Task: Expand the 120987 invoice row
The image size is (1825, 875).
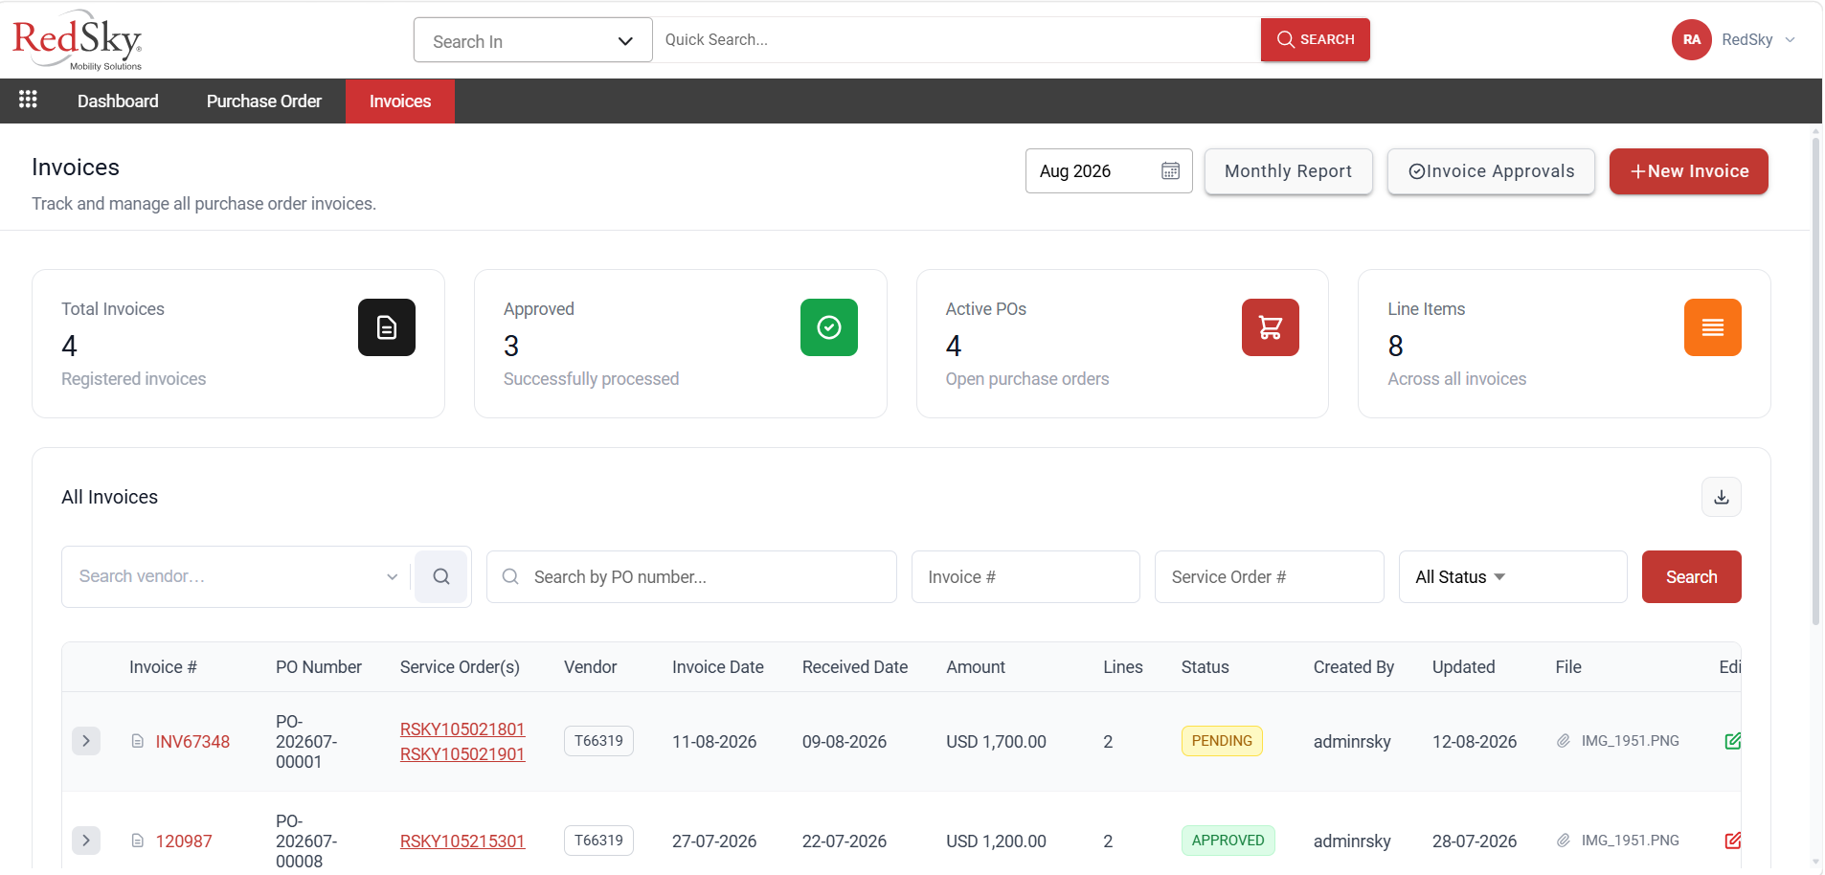Action: point(86,841)
